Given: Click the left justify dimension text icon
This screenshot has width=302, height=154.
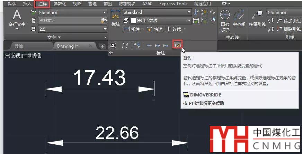Looking at the screenshot, I should [x=149, y=45].
